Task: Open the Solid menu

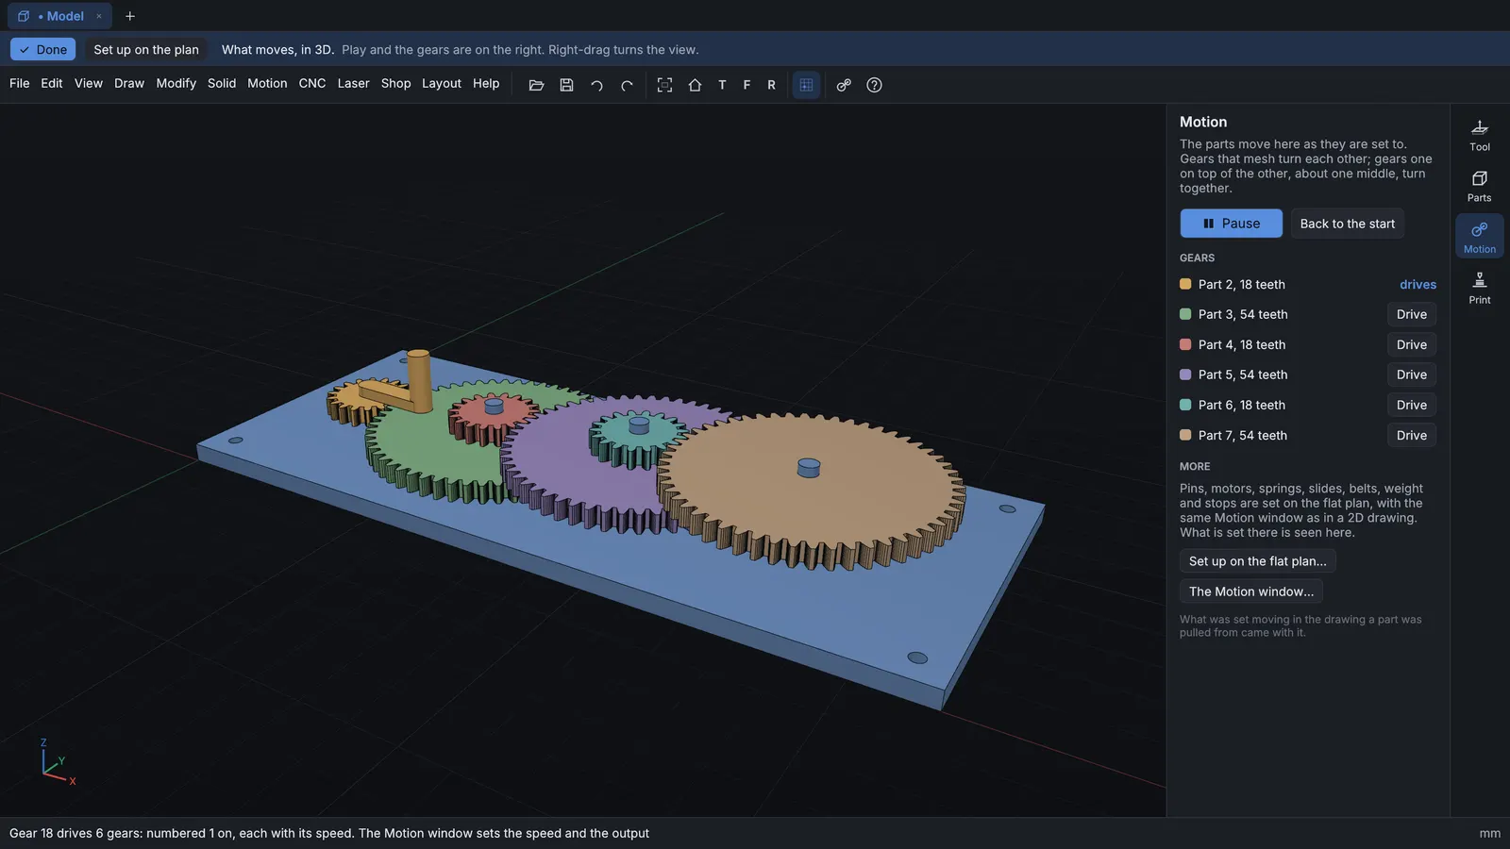Action: coord(222,83)
